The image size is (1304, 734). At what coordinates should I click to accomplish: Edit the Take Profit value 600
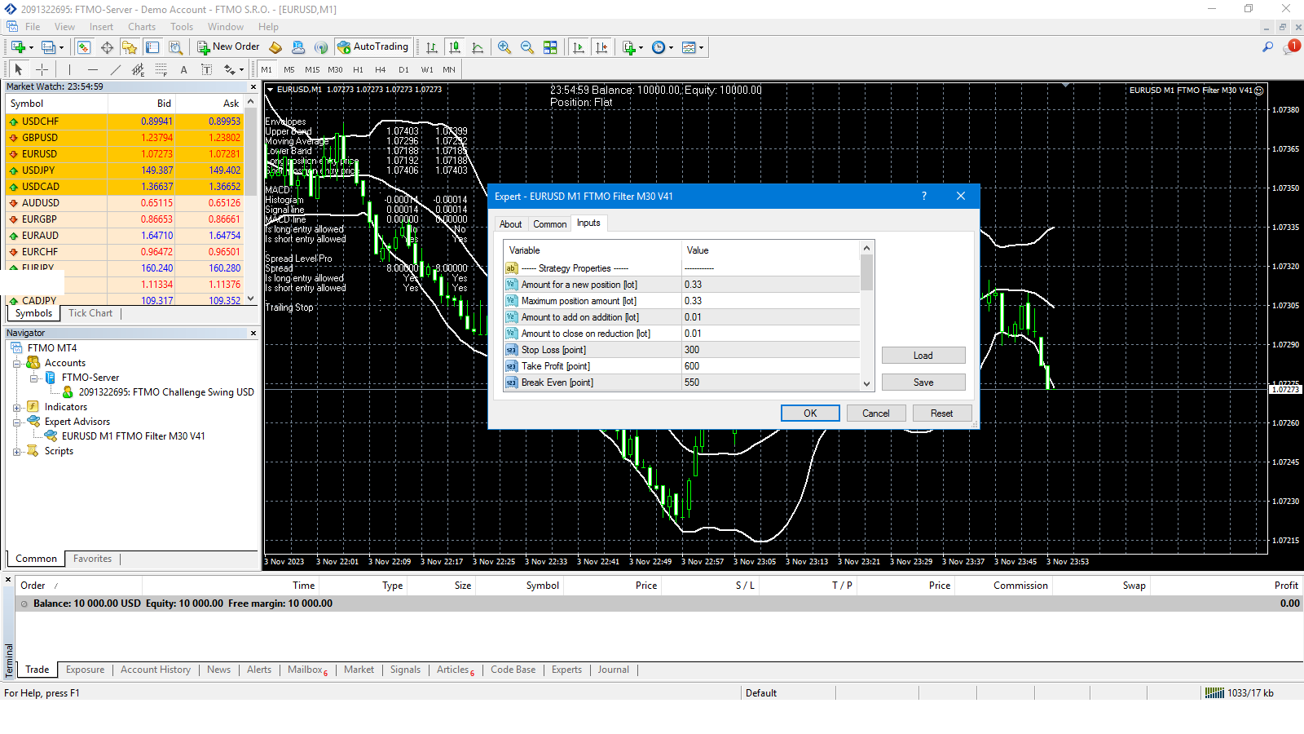[770, 366]
